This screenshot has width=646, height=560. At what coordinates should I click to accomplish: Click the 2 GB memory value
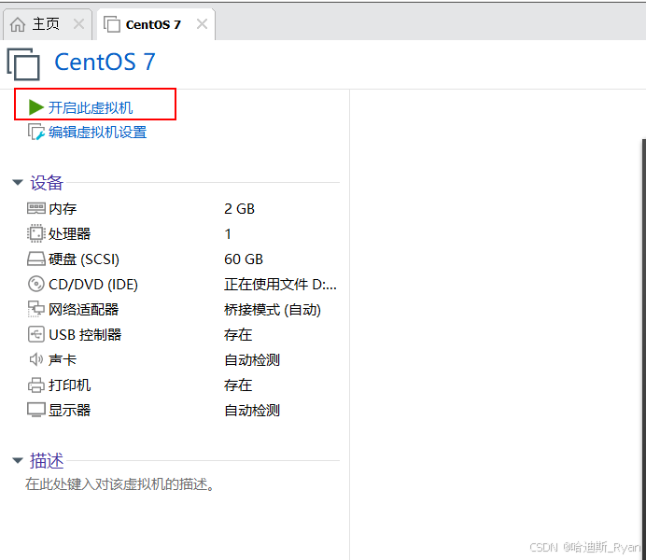239,209
